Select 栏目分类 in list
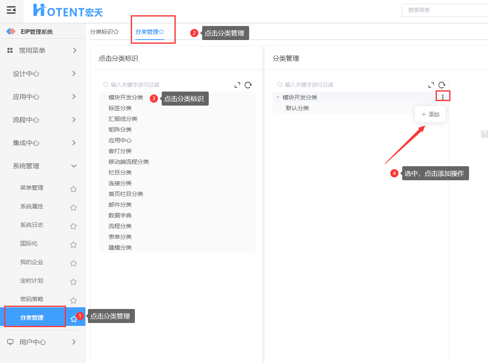 120,172
